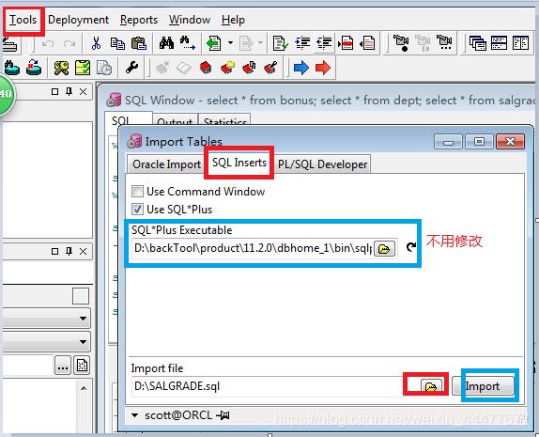Click the cascade windows icon
Screen dimensions: 539x437
tap(478, 43)
